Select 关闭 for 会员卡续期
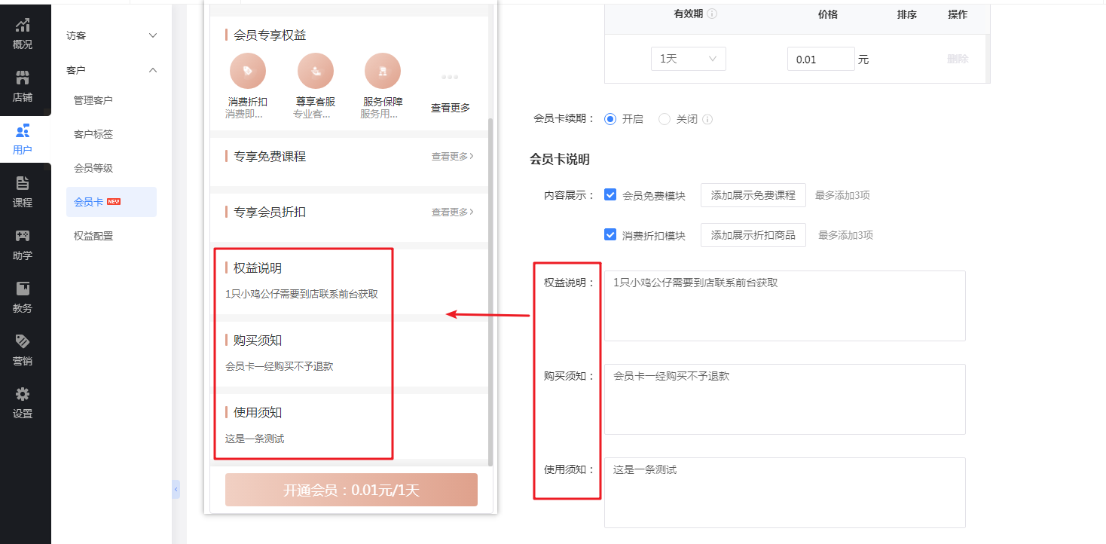The height and width of the screenshot is (544, 1106). coord(665,119)
